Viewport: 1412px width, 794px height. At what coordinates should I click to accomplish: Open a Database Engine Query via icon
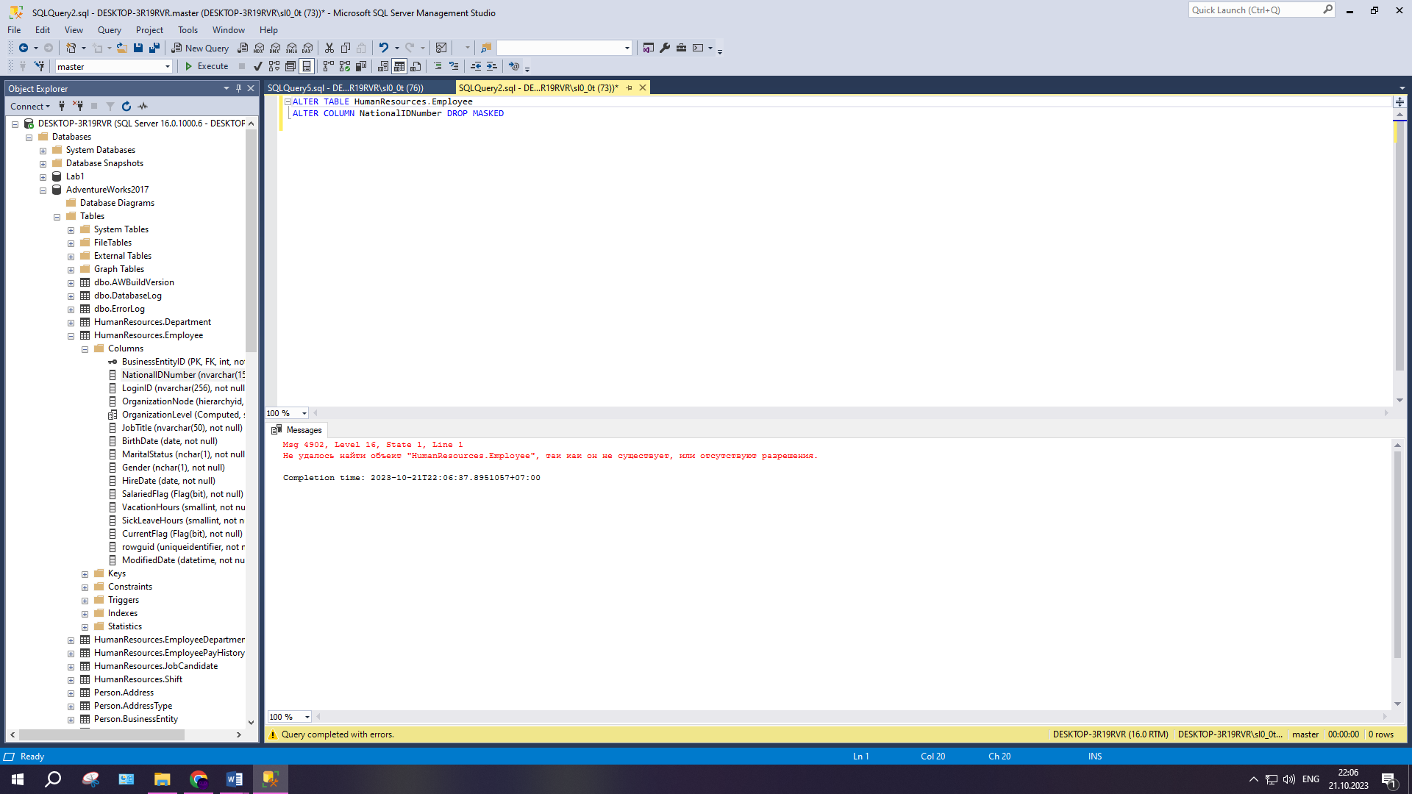click(x=243, y=48)
